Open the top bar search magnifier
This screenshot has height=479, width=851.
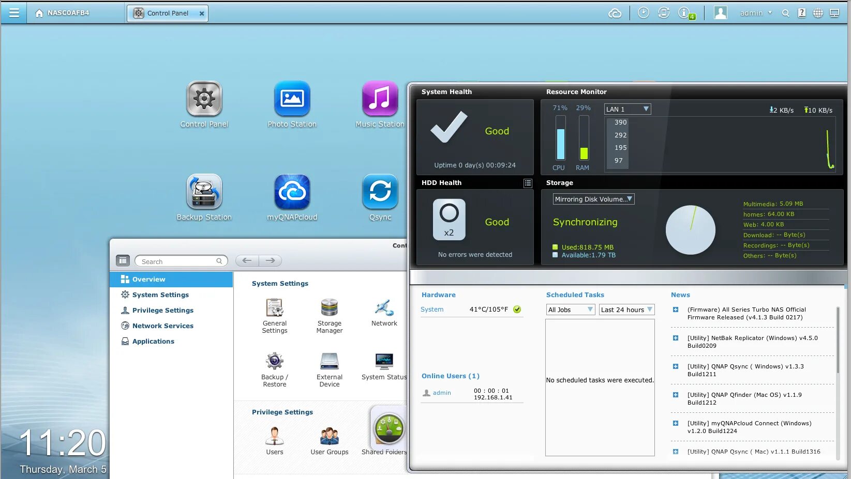click(x=786, y=13)
